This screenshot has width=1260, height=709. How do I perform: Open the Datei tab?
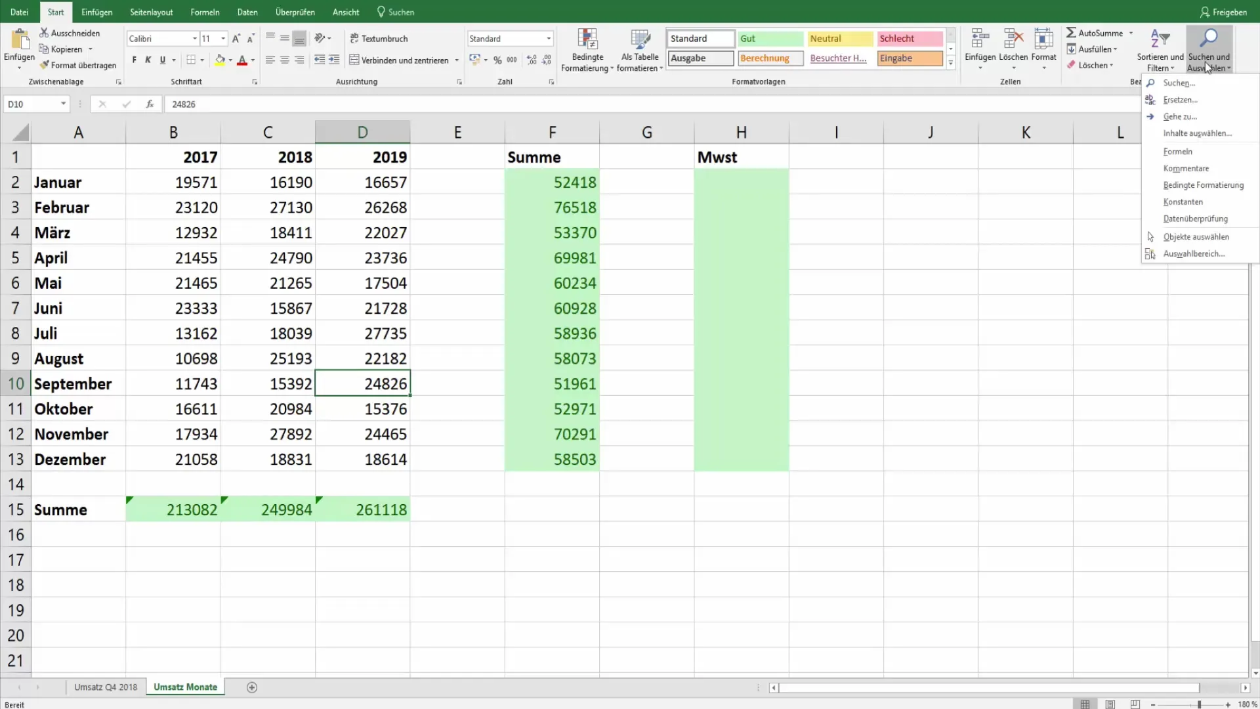coord(20,12)
